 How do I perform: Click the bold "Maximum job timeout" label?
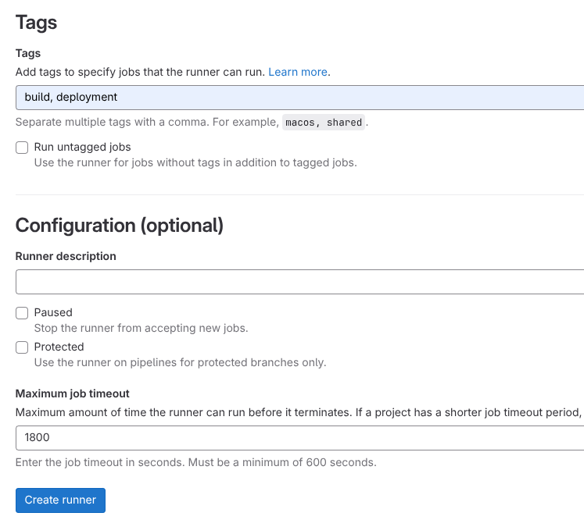pyautogui.click(x=73, y=393)
